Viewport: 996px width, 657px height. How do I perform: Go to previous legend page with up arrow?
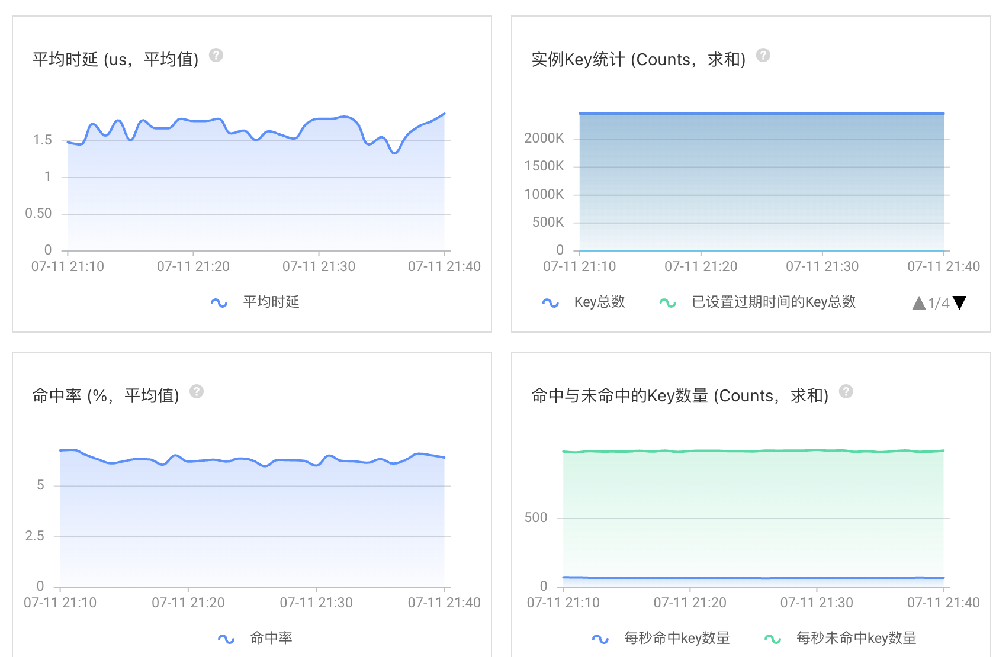click(x=918, y=303)
